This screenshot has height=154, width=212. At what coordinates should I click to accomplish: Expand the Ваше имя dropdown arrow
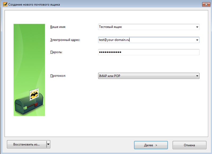tap(197, 27)
